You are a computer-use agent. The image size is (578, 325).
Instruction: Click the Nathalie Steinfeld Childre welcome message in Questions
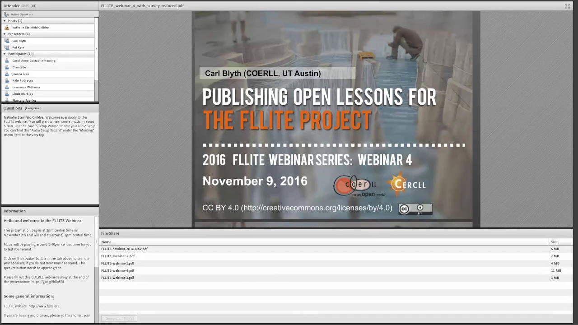click(50, 126)
